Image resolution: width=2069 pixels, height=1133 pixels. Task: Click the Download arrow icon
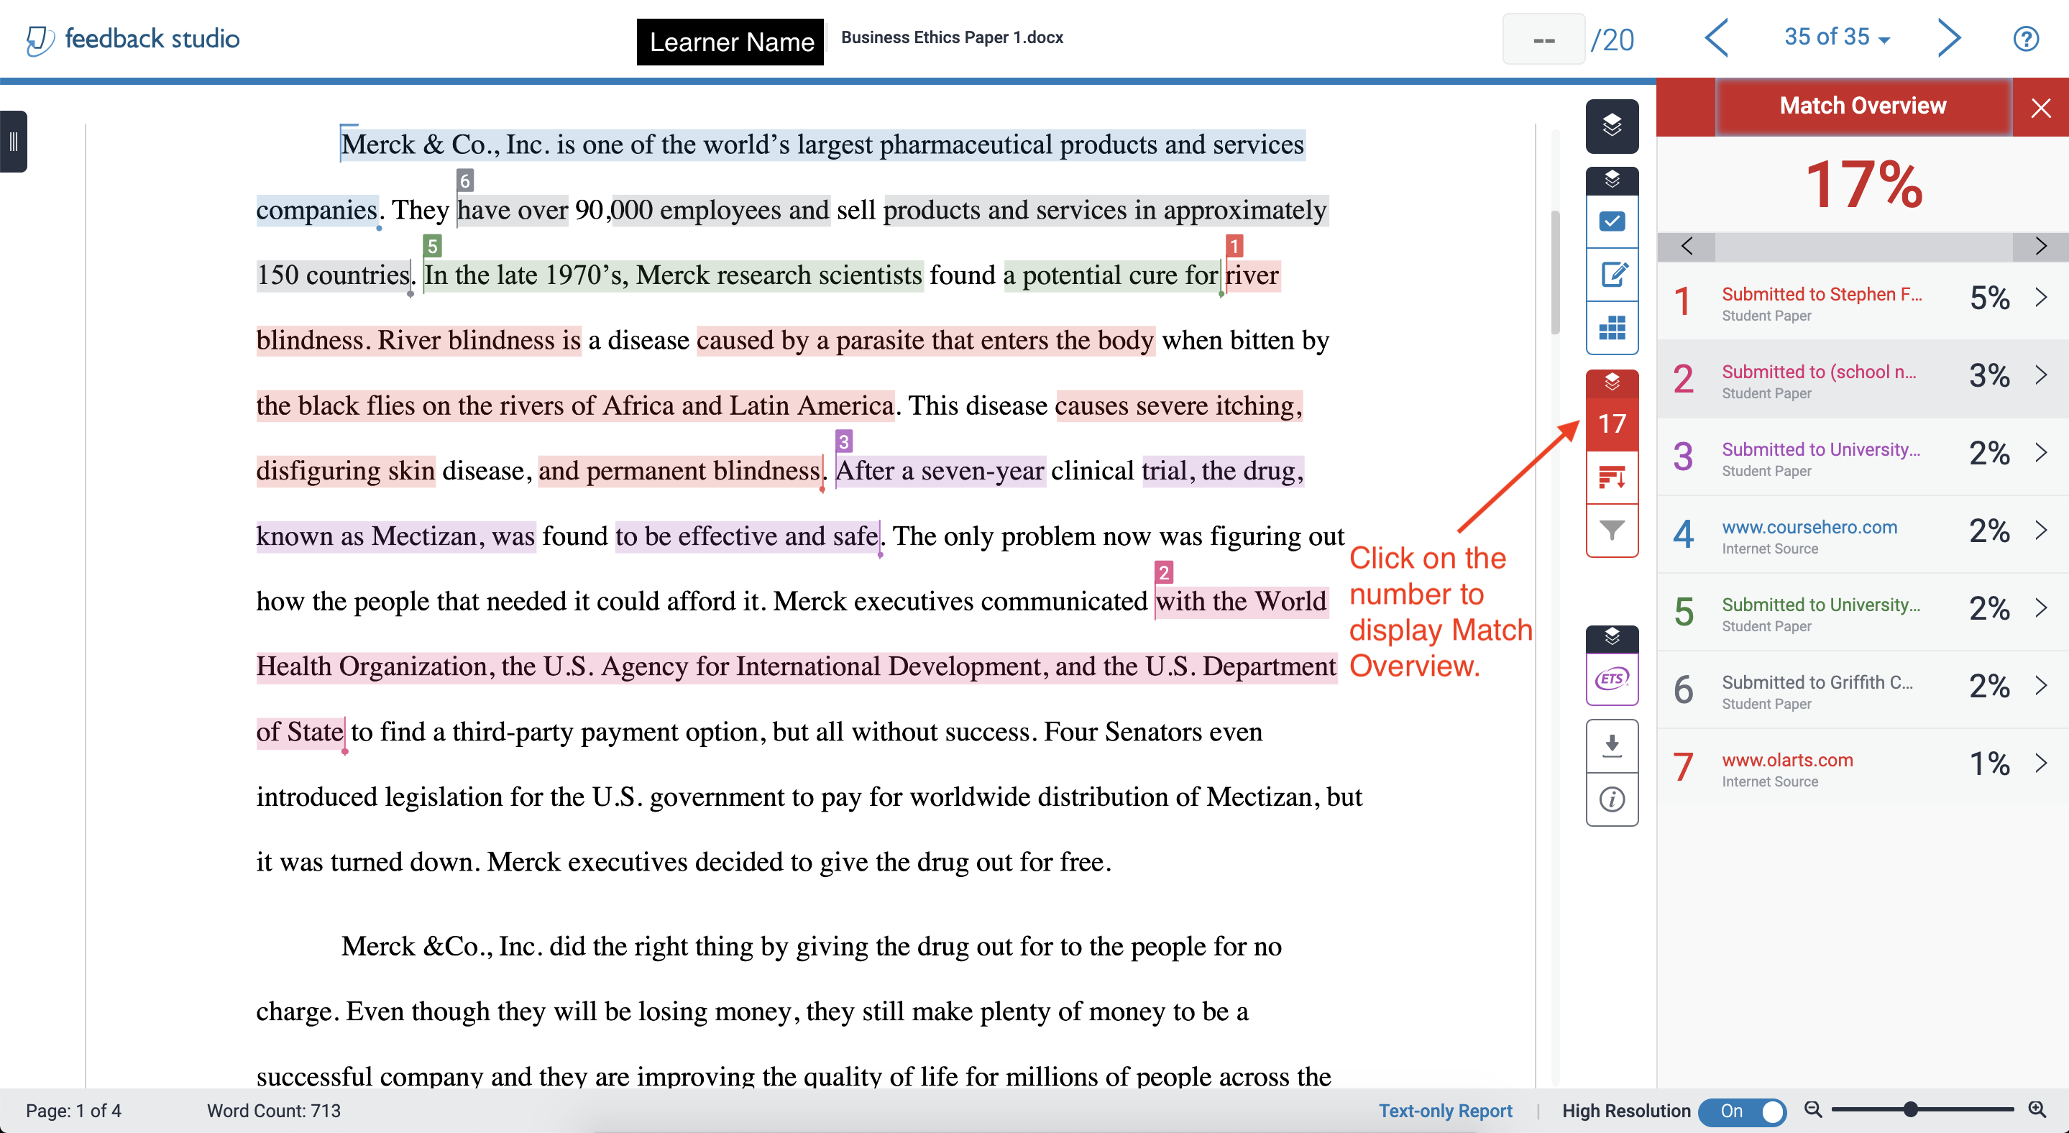click(1611, 746)
